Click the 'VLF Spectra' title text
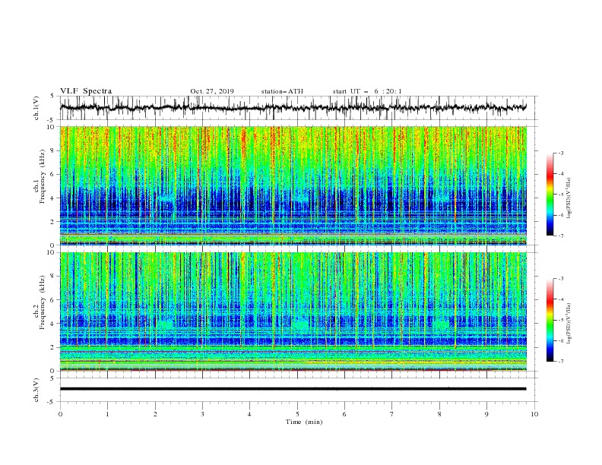 (86, 91)
